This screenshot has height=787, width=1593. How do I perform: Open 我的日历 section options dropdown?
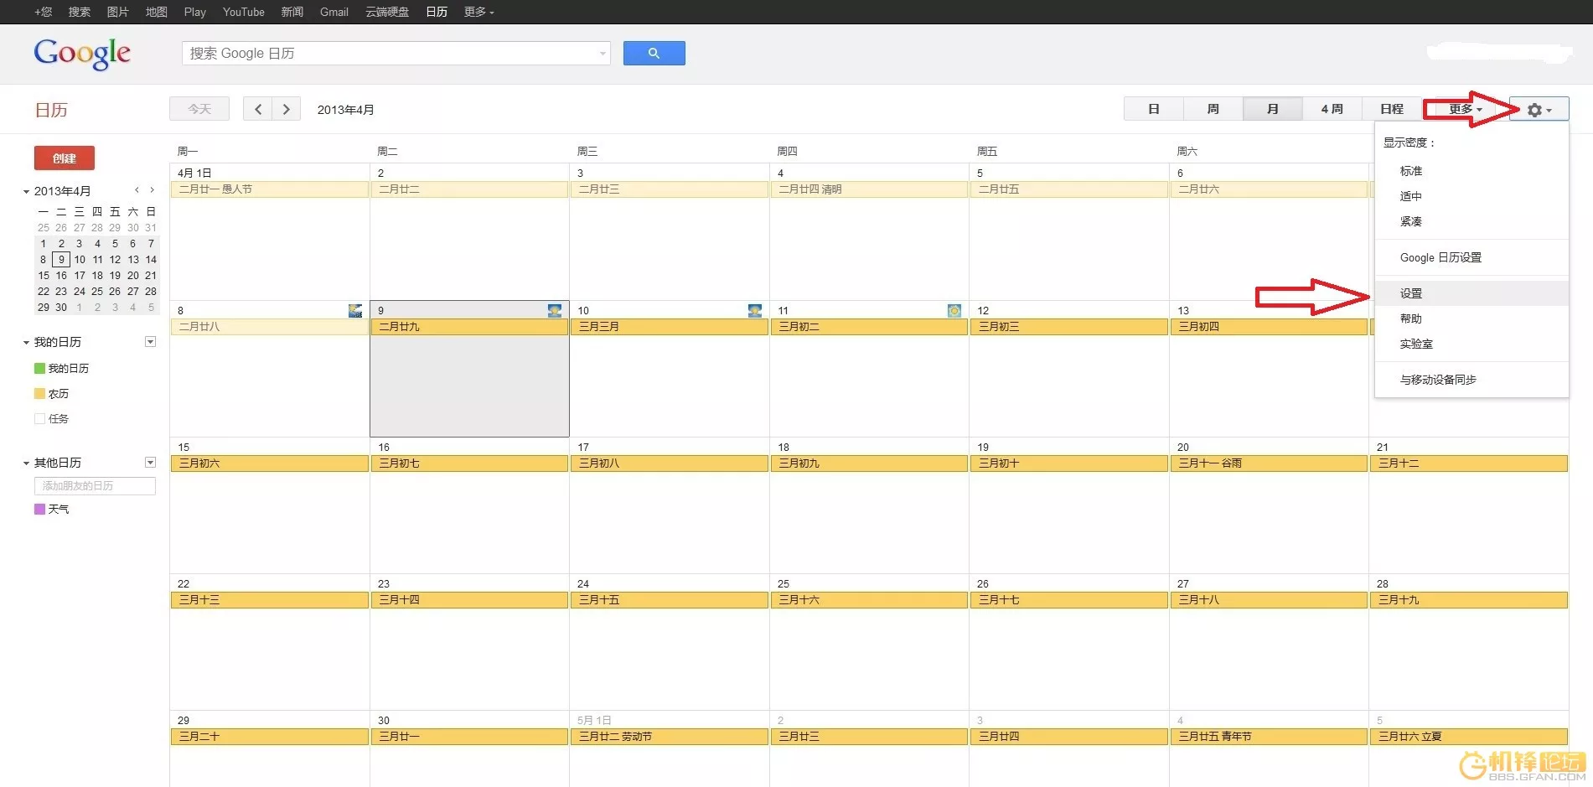point(151,342)
